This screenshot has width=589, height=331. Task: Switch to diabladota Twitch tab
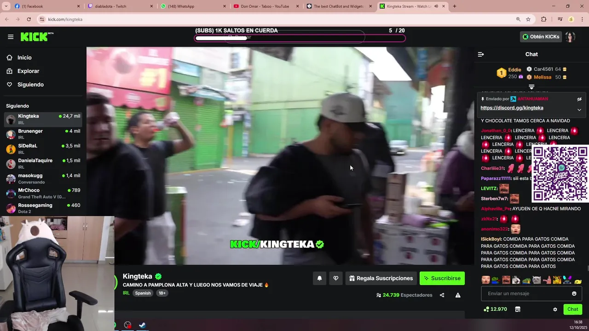coord(120,6)
